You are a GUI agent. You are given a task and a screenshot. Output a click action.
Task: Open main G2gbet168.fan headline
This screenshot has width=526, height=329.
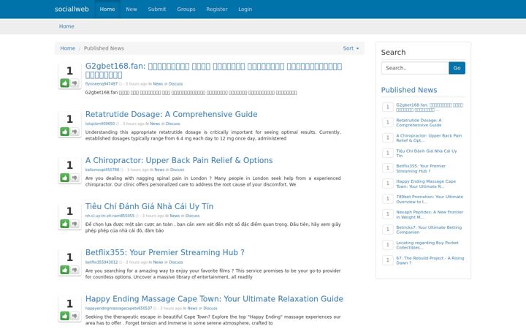point(213,70)
